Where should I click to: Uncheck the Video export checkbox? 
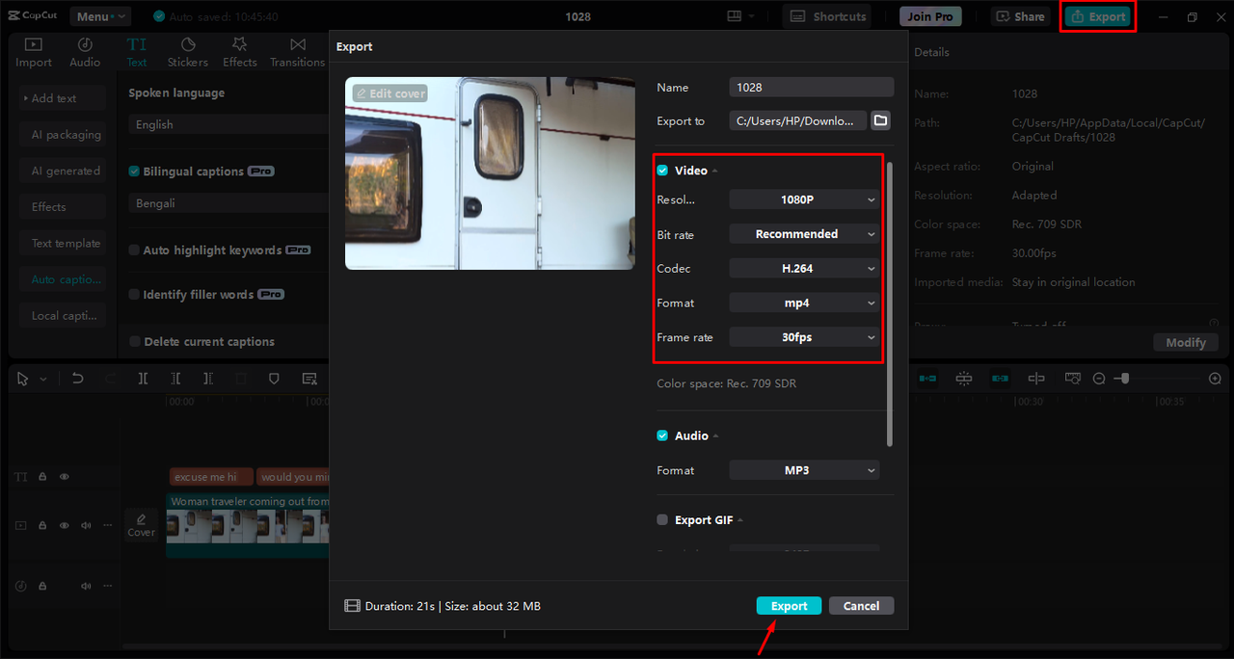coord(662,171)
